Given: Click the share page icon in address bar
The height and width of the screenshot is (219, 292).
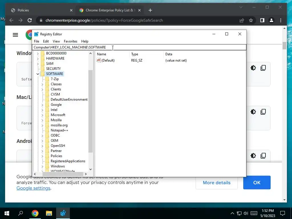Looking at the screenshot, I should coord(242,20).
